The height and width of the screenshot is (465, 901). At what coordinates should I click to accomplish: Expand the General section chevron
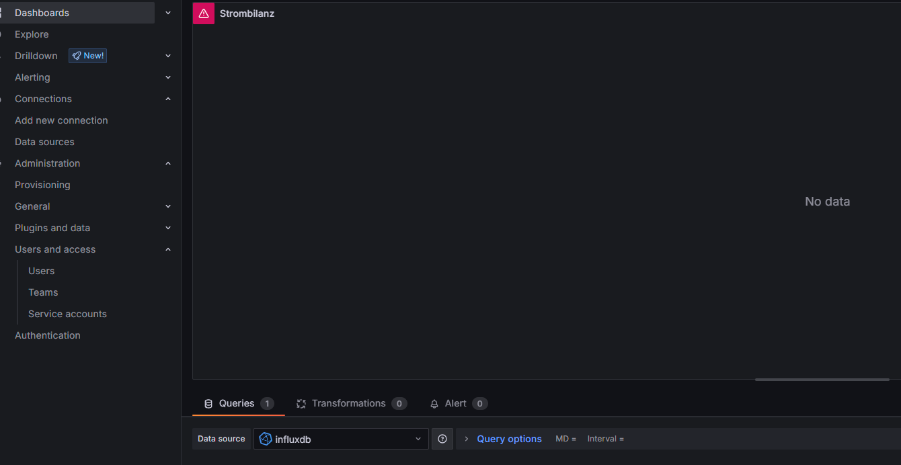[168, 206]
